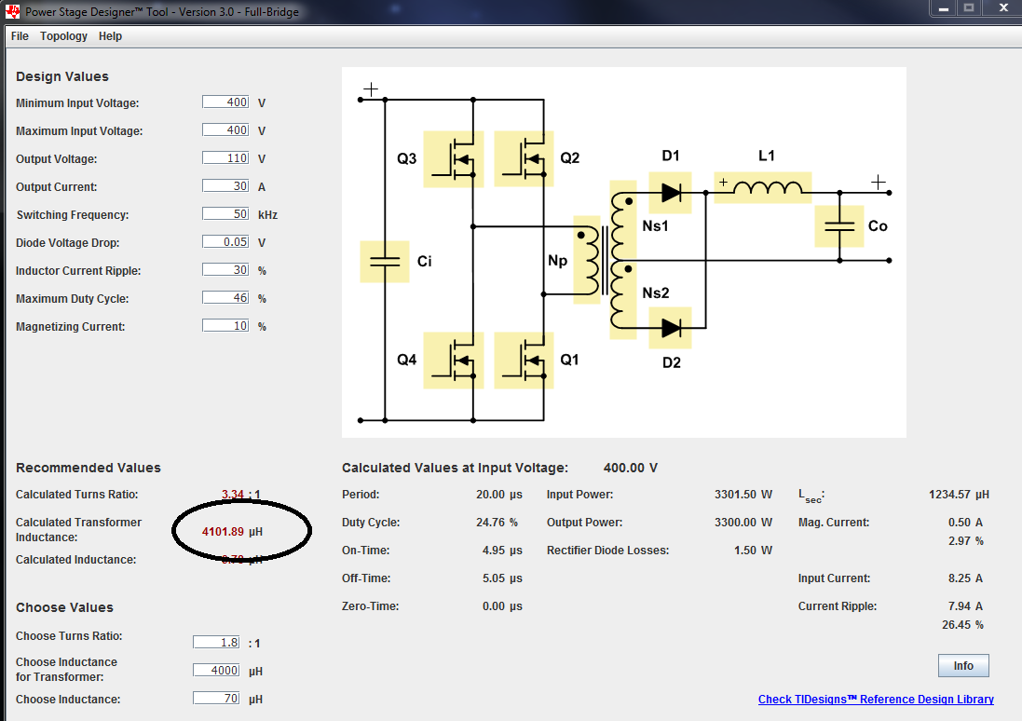
Task: Click the 24.76 % Duty Cycle value
Action: (x=497, y=523)
